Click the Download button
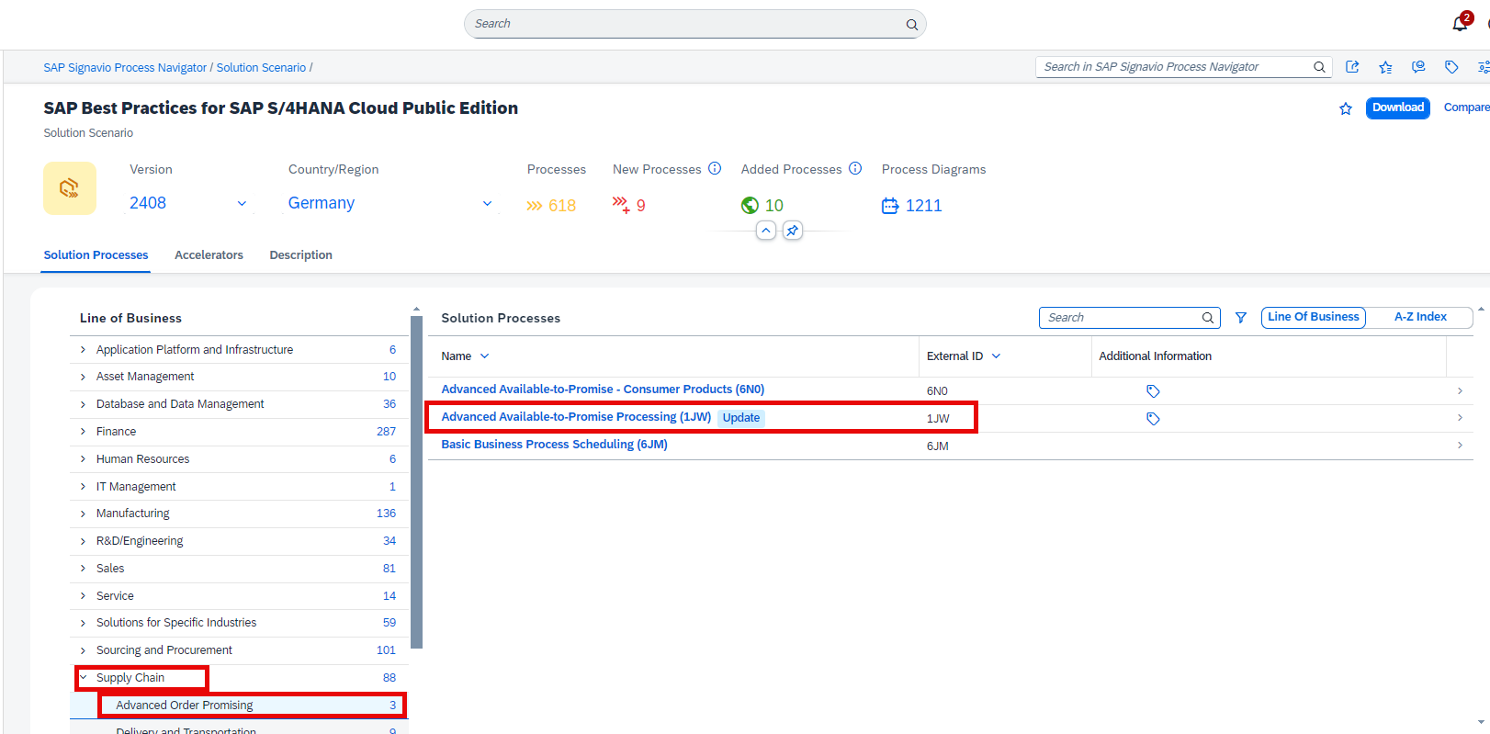 [1397, 107]
